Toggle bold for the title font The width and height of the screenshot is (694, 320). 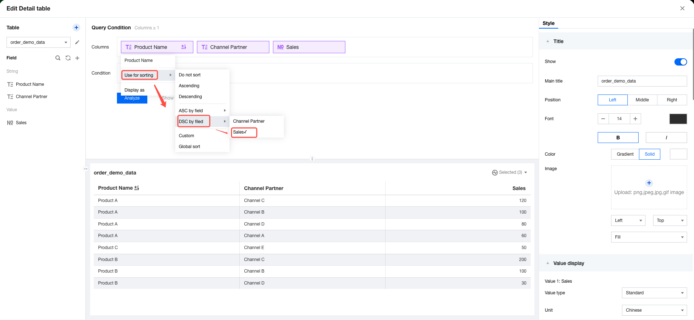[x=618, y=138]
